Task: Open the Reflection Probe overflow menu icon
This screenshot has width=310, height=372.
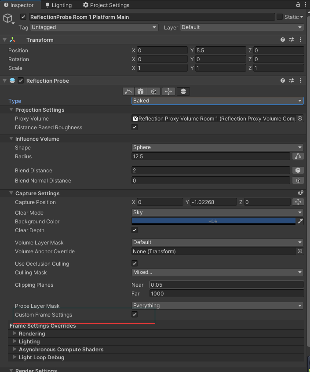Action: pyautogui.click(x=300, y=80)
